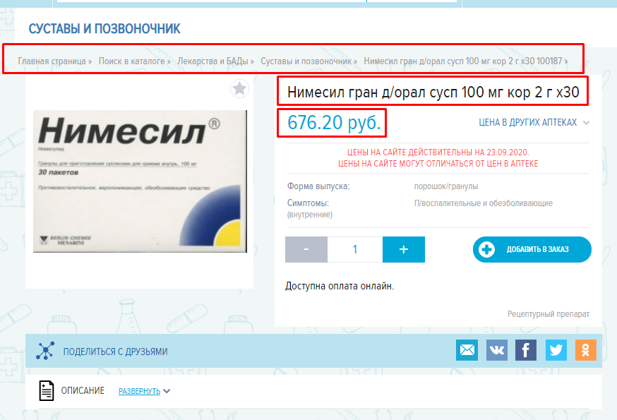The image size is (617, 420).
Task: Increase quantity with the plus button
Action: pos(404,250)
